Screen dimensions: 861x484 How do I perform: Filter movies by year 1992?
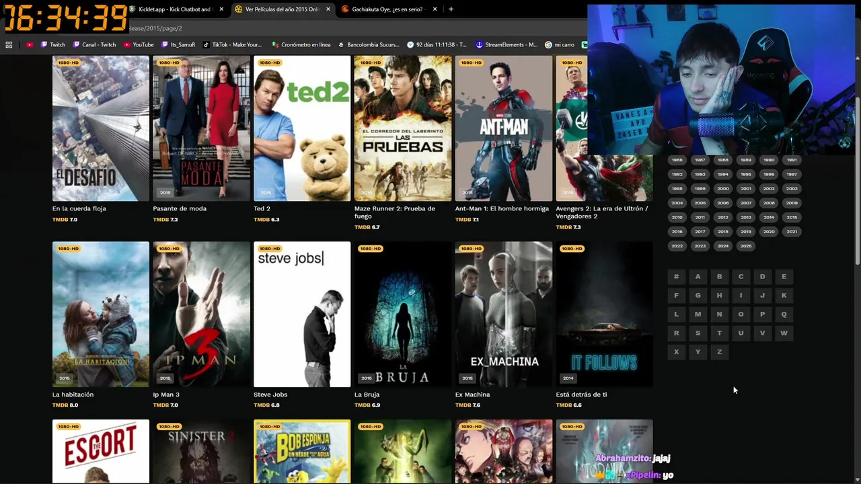click(x=677, y=174)
